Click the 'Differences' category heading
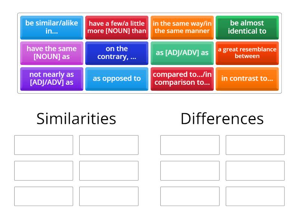 click(x=222, y=118)
